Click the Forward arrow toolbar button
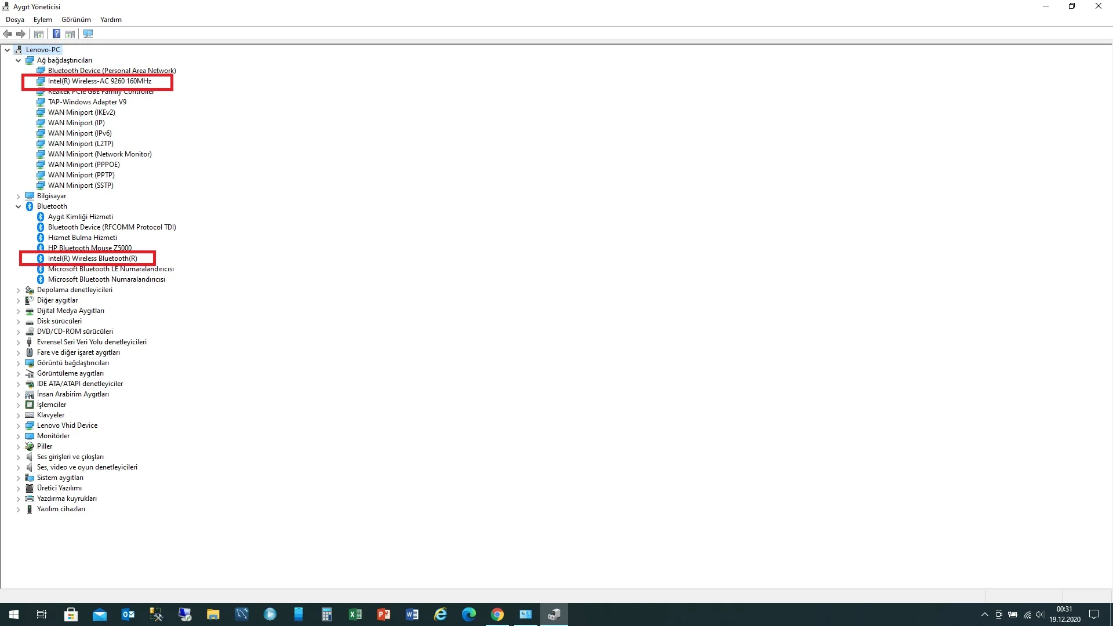The height and width of the screenshot is (626, 1113). 21,34
